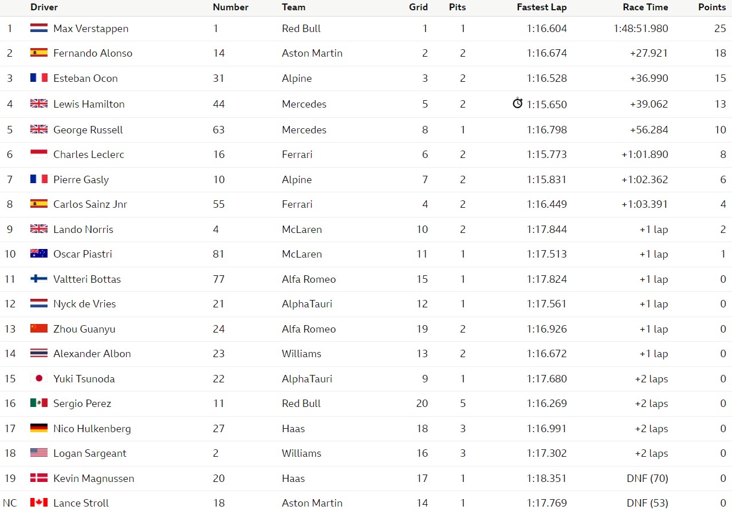
Task: Select the Fastest Lap column header
Action: click(x=542, y=7)
